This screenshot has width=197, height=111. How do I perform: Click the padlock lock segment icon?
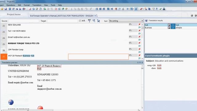(x=164, y=9)
